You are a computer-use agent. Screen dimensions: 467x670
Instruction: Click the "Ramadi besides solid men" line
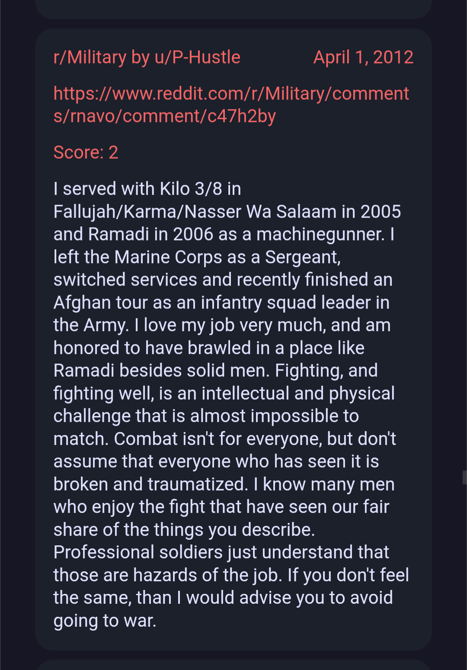click(x=161, y=370)
